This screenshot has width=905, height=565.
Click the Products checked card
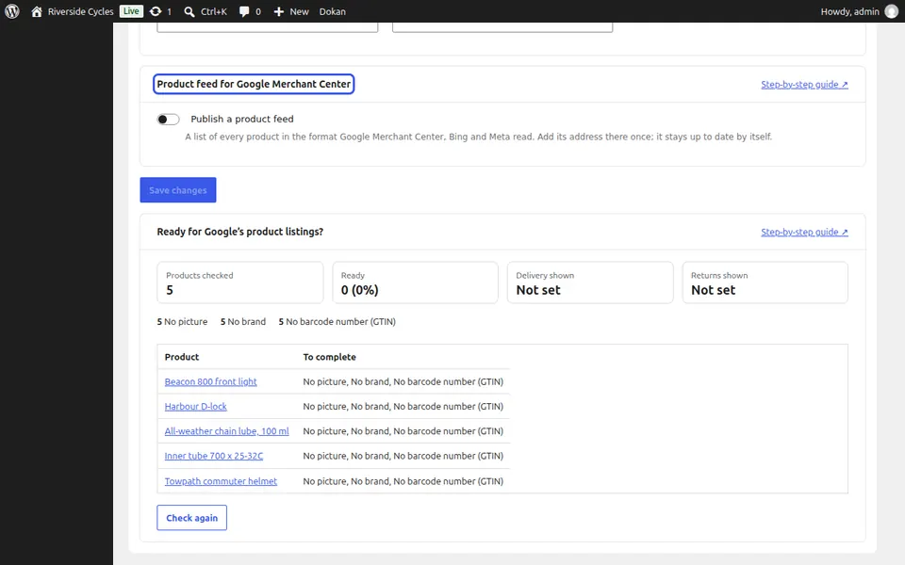pyautogui.click(x=240, y=282)
